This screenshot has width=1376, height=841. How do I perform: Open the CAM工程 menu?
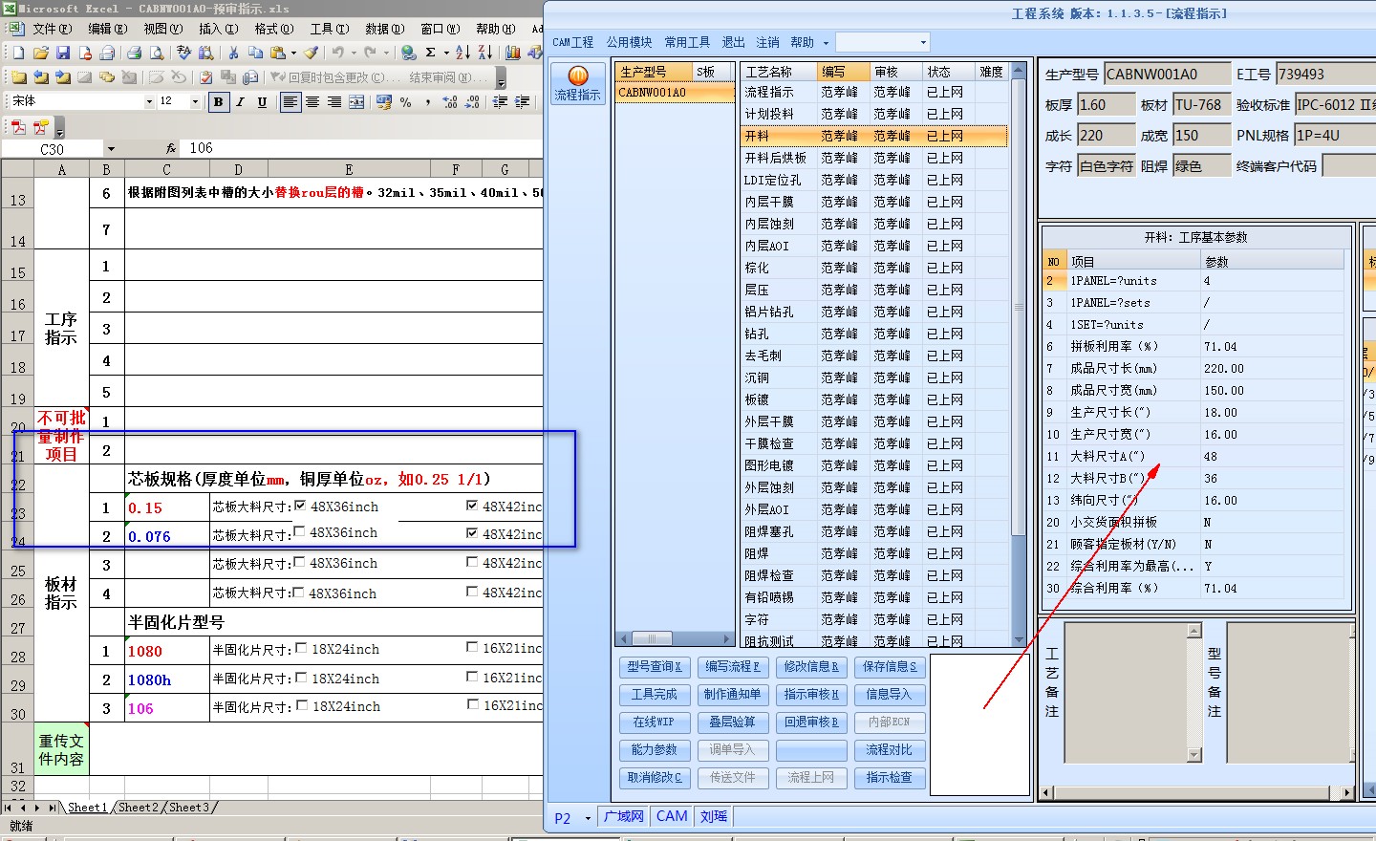(x=572, y=42)
